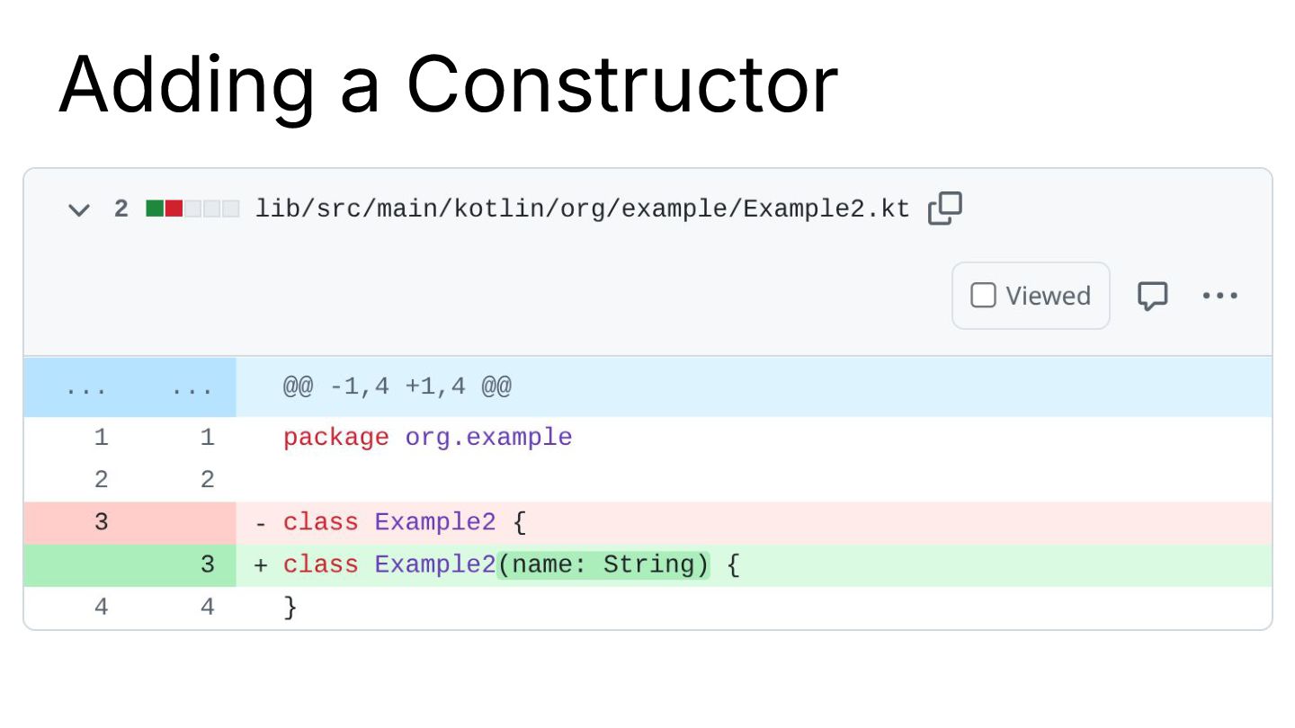Click the changed lines count "2"
This screenshot has width=1295, height=728.
point(121,209)
